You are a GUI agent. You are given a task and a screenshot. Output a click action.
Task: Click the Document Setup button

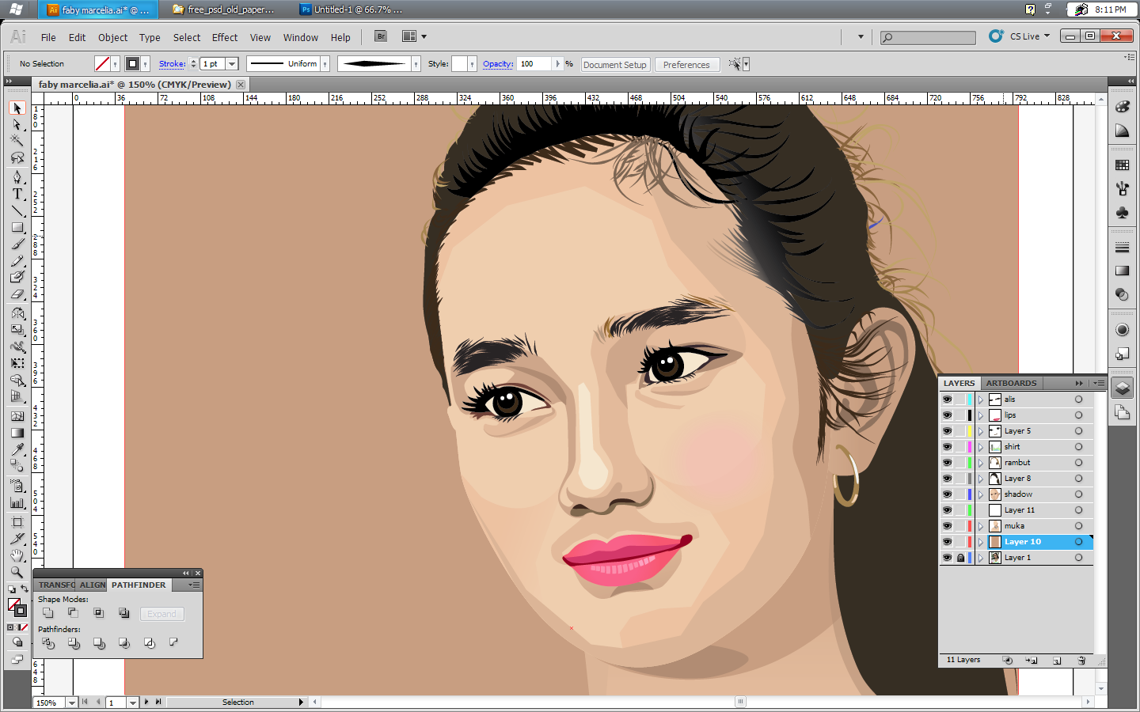point(615,65)
